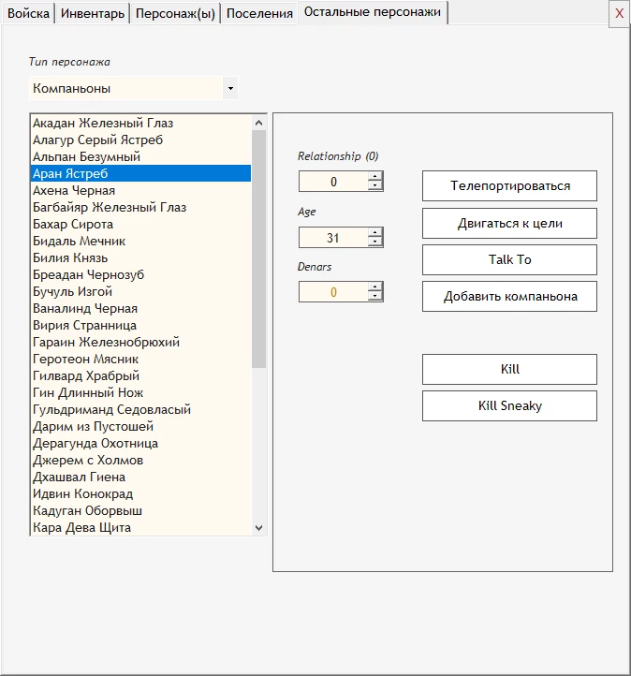Click the Kill Sneaky button
631x676 pixels.
pyautogui.click(x=509, y=406)
